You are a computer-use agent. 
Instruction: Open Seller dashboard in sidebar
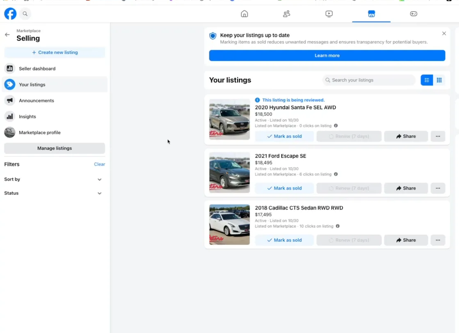tap(37, 69)
